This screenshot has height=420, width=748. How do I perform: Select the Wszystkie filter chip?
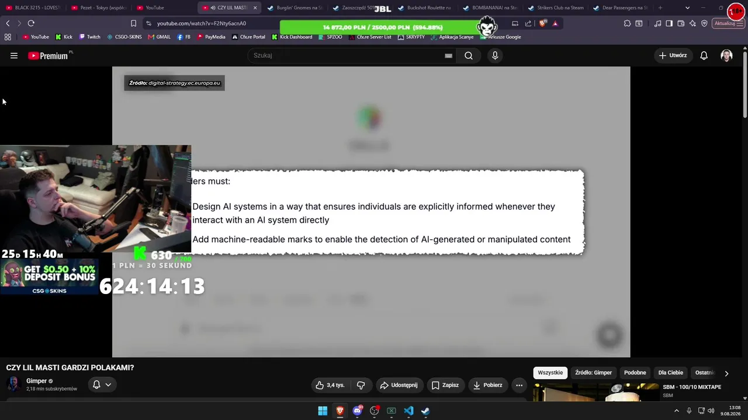(x=550, y=373)
